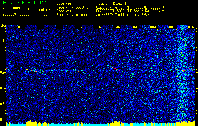Click the Observer field label
Viewport: 198px width, 126px height.
[64, 3]
